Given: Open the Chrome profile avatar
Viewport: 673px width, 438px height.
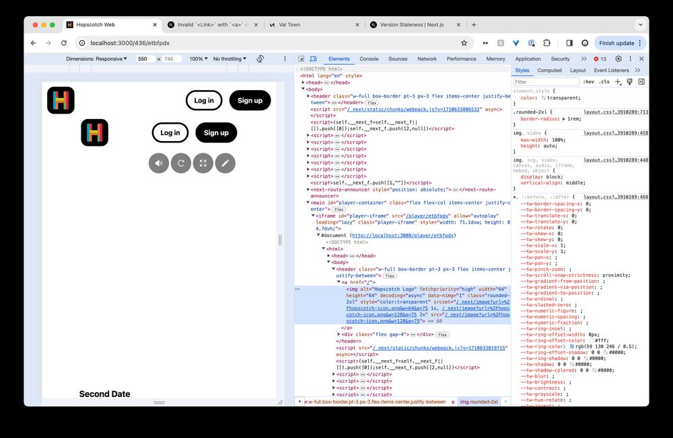Looking at the screenshot, I should [585, 43].
